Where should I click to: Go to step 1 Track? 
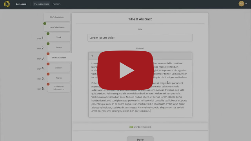(x=59, y=37)
